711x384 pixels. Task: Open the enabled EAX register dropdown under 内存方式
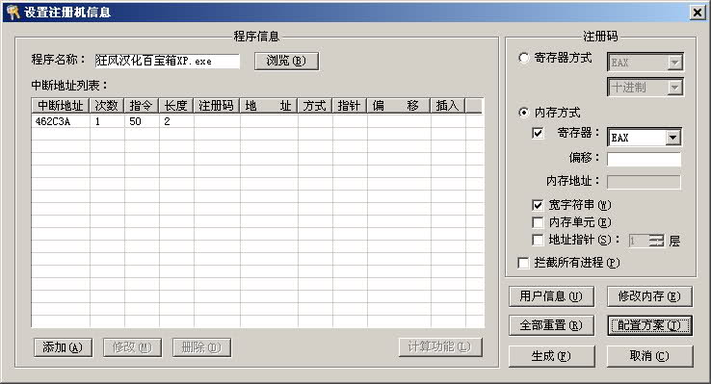point(672,138)
